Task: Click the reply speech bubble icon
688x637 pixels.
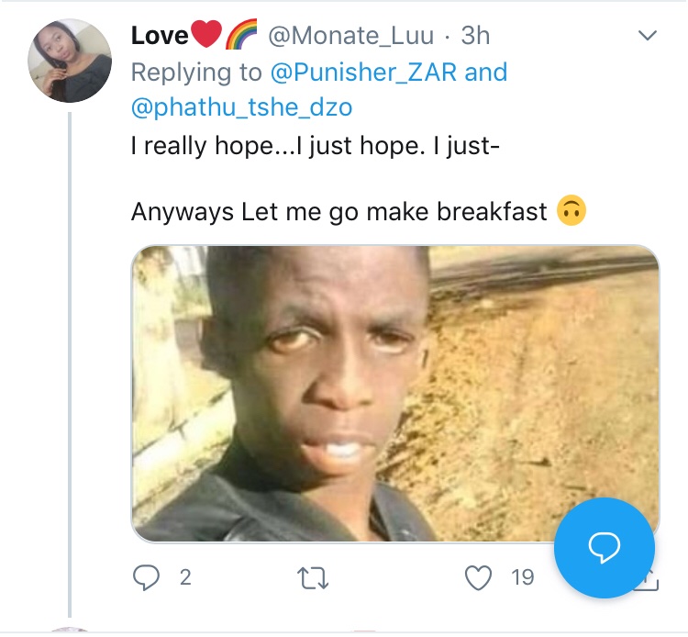Action: [x=146, y=577]
